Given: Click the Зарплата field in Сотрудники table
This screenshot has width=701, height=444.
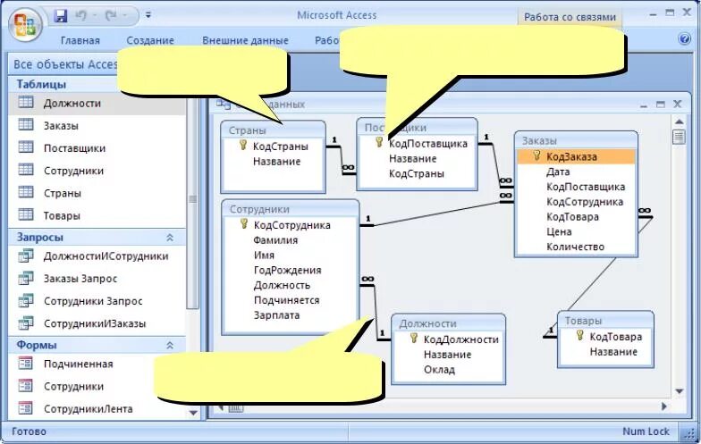Looking at the screenshot, I should coord(276,315).
